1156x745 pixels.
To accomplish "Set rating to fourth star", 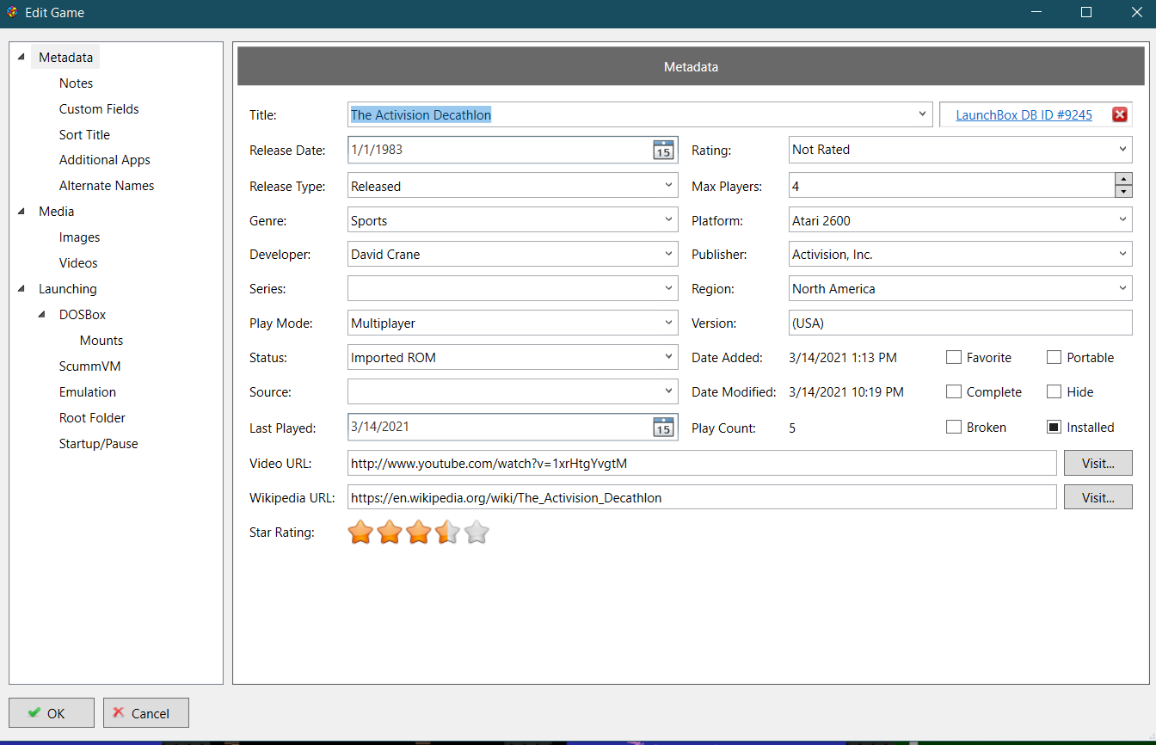I will point(447,533).
